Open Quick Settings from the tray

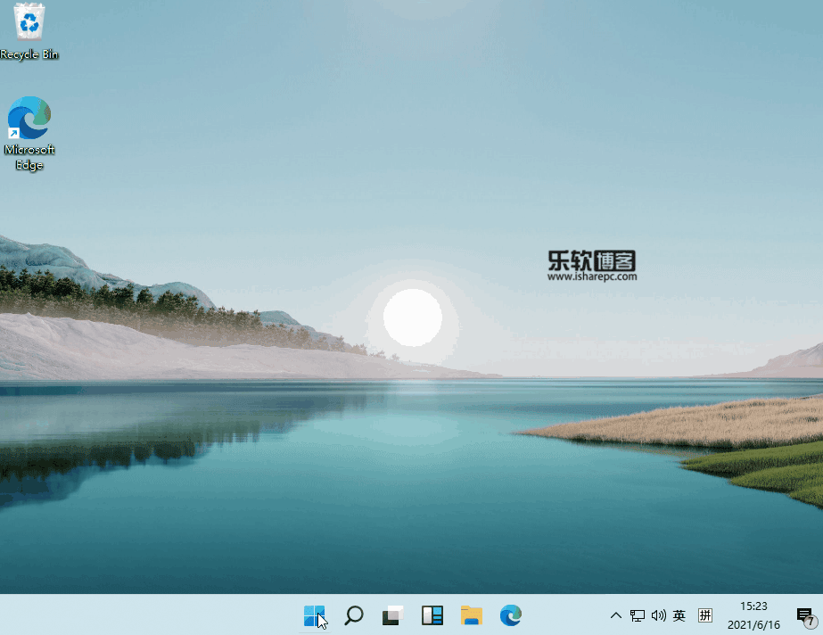click(x=648, y=615)
